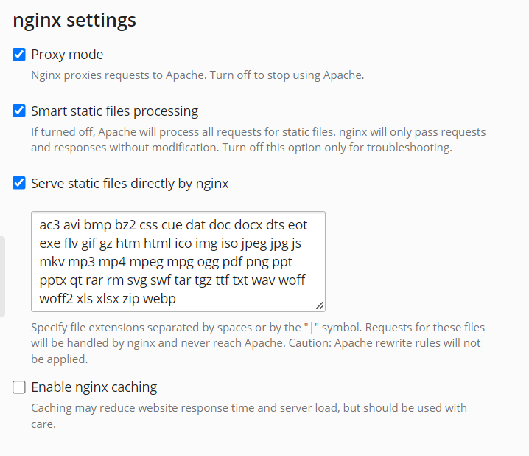Click the textarea resize grip icon
This screenshot has height=456, width=529.
tap(320, 305)
